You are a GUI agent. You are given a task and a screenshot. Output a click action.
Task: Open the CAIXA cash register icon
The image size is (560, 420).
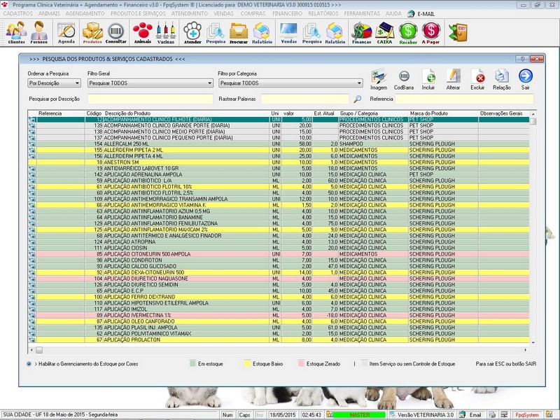(384, 31)
